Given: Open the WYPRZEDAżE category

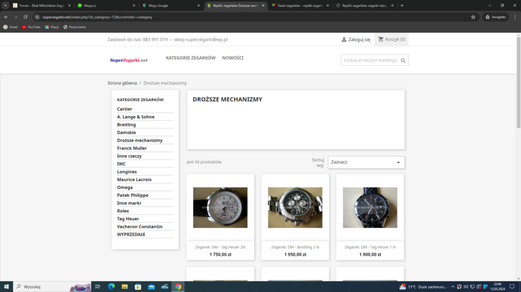Looking at the screenshot, I should point(131,234).
